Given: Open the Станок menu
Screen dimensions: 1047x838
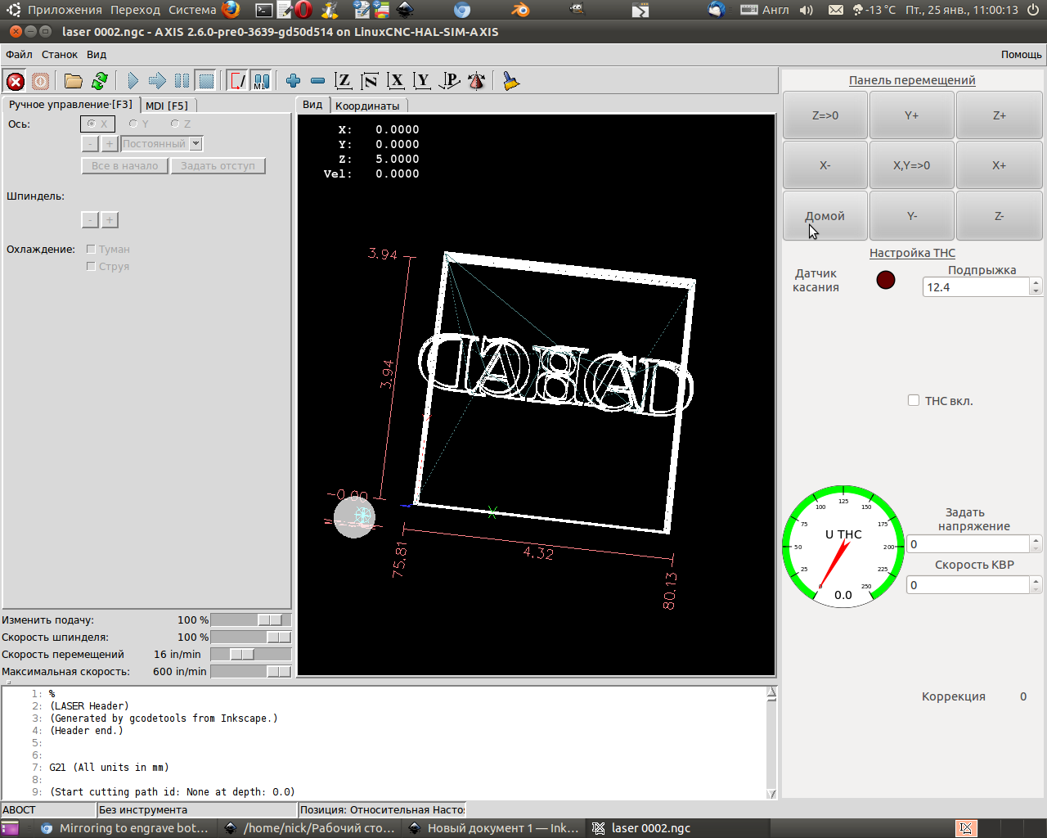Looking at the screenshot, I should [60, 55].
